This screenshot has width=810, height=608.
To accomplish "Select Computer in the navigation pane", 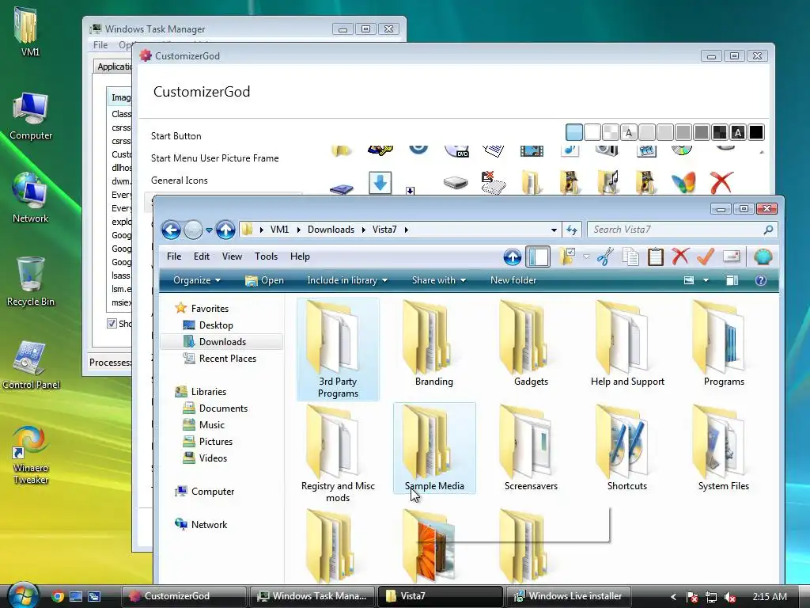I will 212,491.
